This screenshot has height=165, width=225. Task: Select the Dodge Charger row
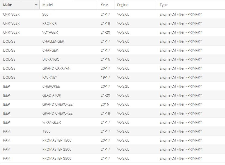click(x=112, y=50)
